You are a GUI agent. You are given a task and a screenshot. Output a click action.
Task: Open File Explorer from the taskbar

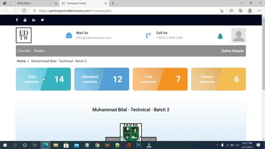(56, 145)
